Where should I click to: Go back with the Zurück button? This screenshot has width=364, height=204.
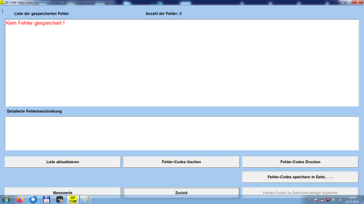point(181,192)
